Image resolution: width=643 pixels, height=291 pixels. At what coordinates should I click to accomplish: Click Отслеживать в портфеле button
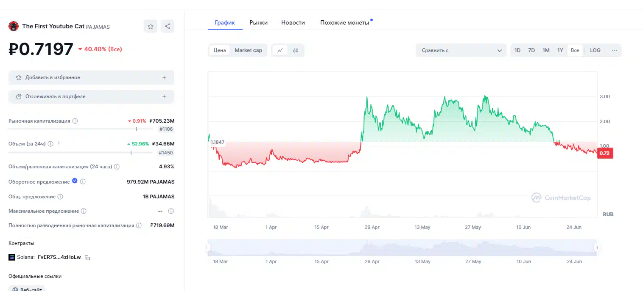point(91,96)
